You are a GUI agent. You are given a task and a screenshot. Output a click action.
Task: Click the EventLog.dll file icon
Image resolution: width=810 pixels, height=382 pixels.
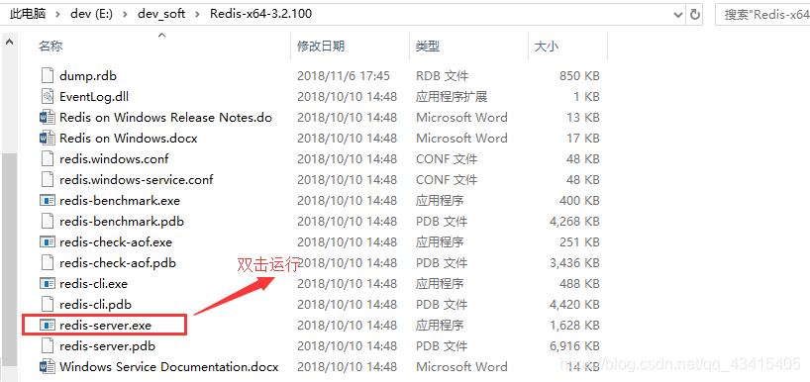[48, 97]
